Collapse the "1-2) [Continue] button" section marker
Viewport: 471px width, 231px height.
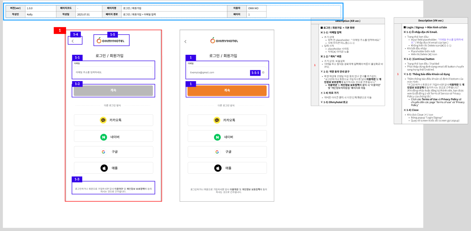[x=405, y=59]
